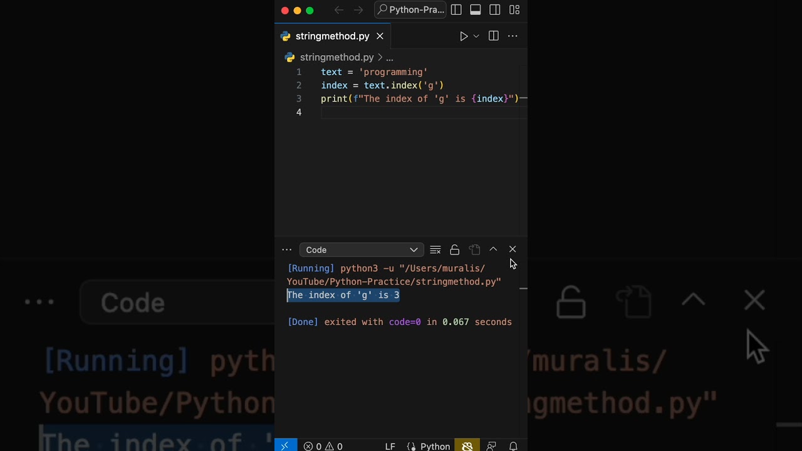Select stringmethod.py in the breadcrumb
Screen dimensions: 802x451
coord(336,57)
